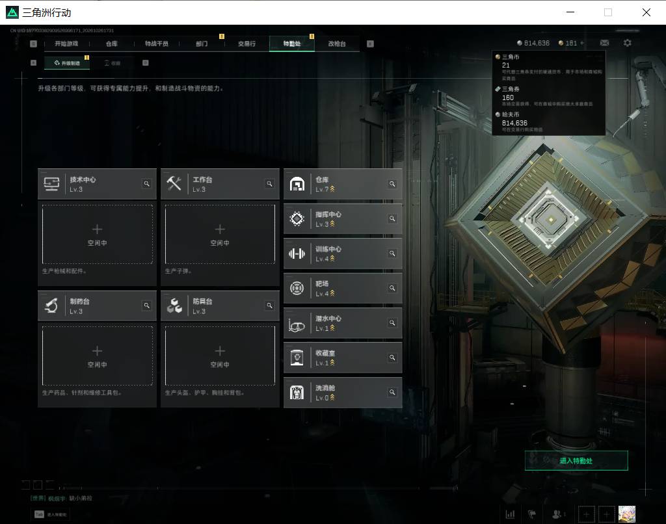
Task: Click the player avatar thumbnail
Action: coord(627,514)
